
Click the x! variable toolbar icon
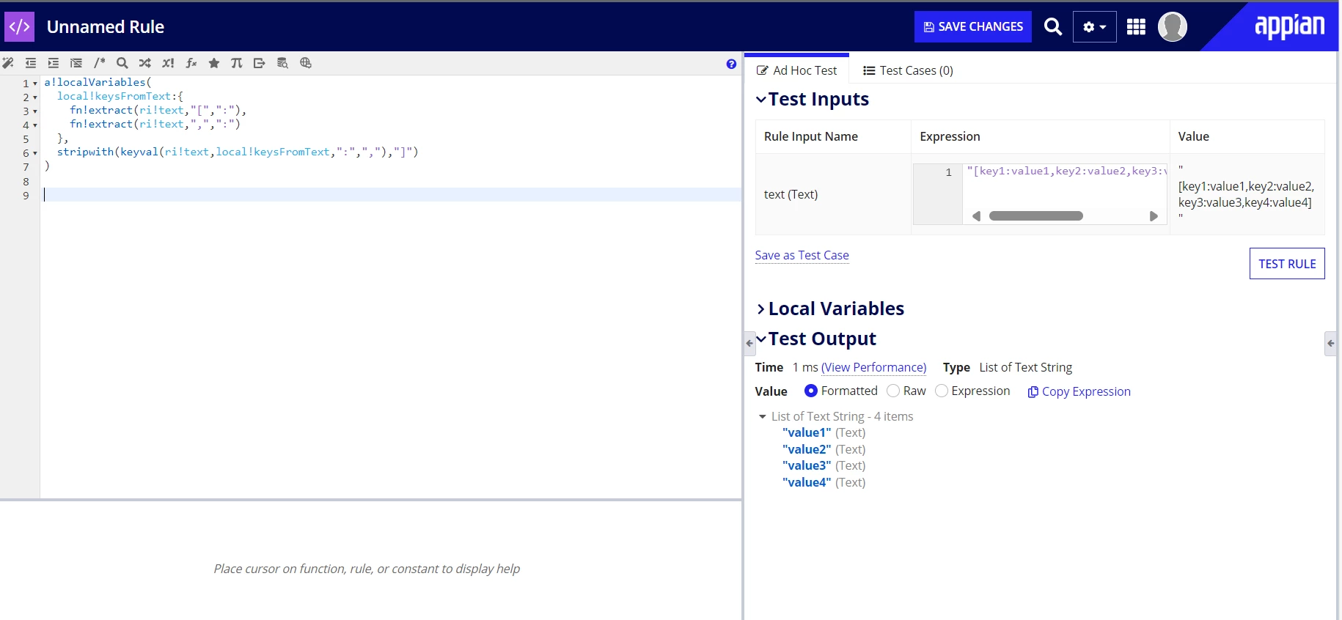pos(168,63)
